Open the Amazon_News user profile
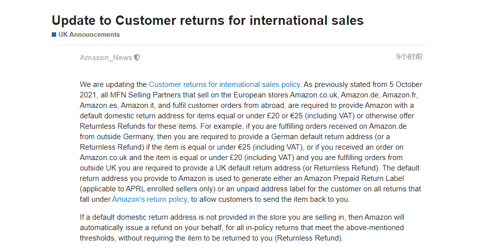Image resolution: width=500 pixels, height=250 pixels. (x=106, y=58)
